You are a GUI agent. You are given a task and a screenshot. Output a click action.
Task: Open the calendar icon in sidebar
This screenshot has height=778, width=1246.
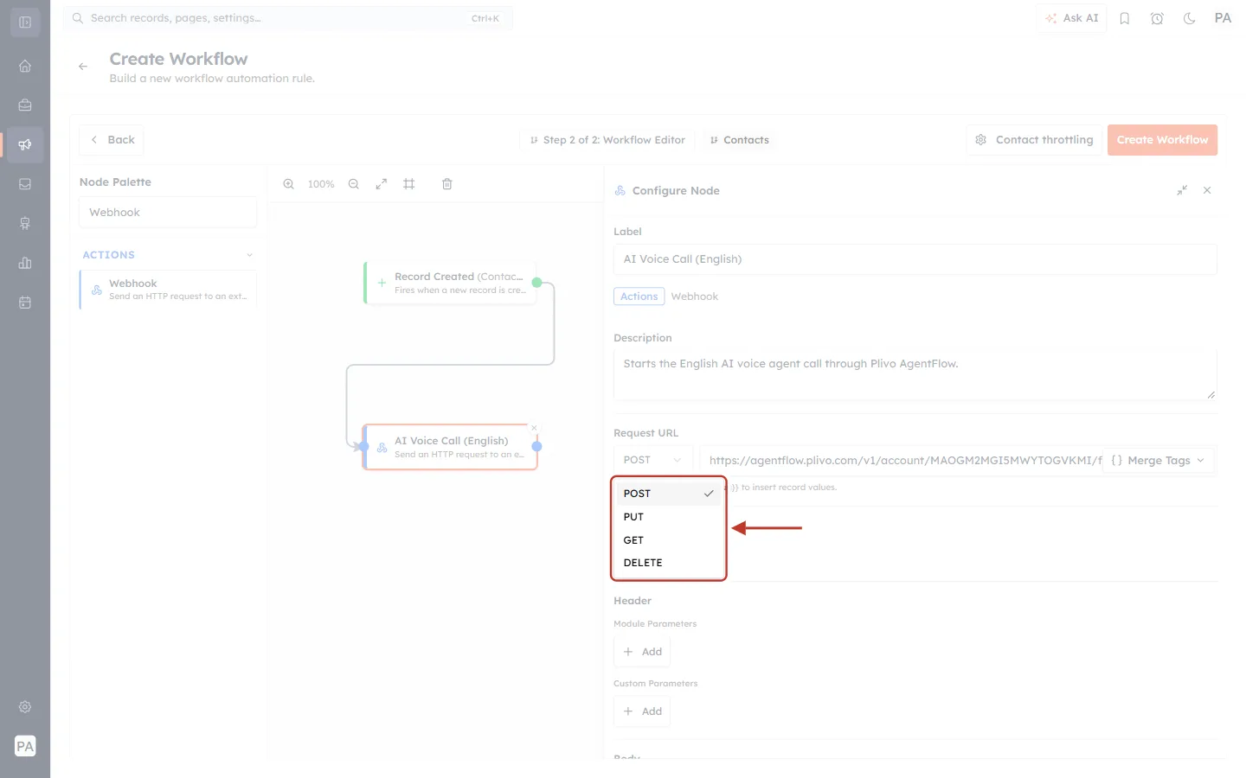(25, 303)
